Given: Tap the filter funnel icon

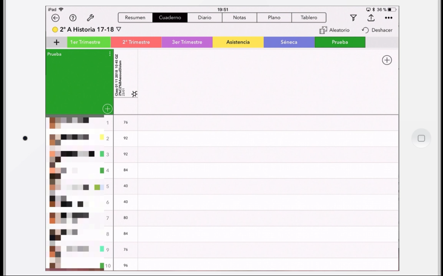Looking at the screenshot, I should pyautogui.click(x=353, y=18).
